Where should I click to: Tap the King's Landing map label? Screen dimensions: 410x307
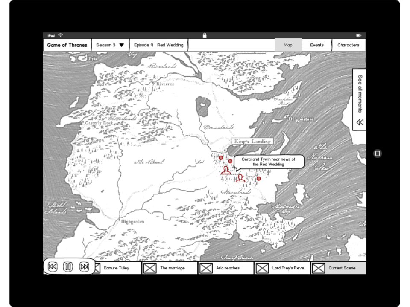pyautogui.click(x=252, y=141)
